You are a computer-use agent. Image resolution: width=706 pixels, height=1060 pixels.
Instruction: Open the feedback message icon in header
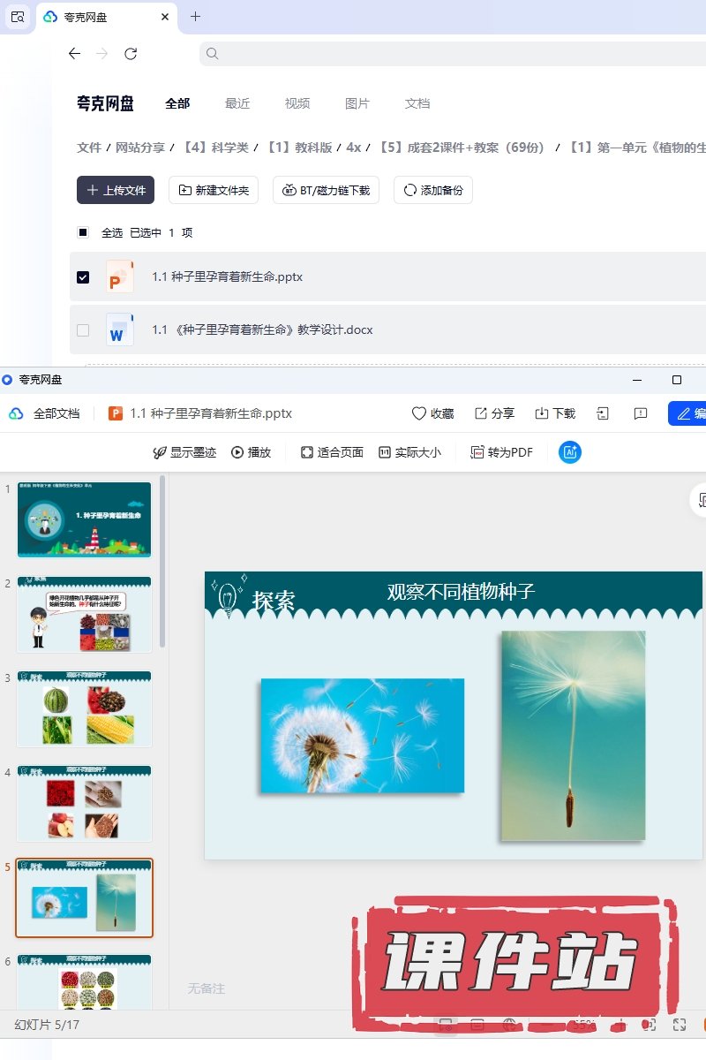[x=641, y=413]
